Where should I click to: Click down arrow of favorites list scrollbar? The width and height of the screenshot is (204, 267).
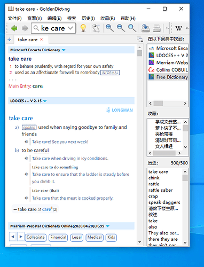tap(185, 147)
